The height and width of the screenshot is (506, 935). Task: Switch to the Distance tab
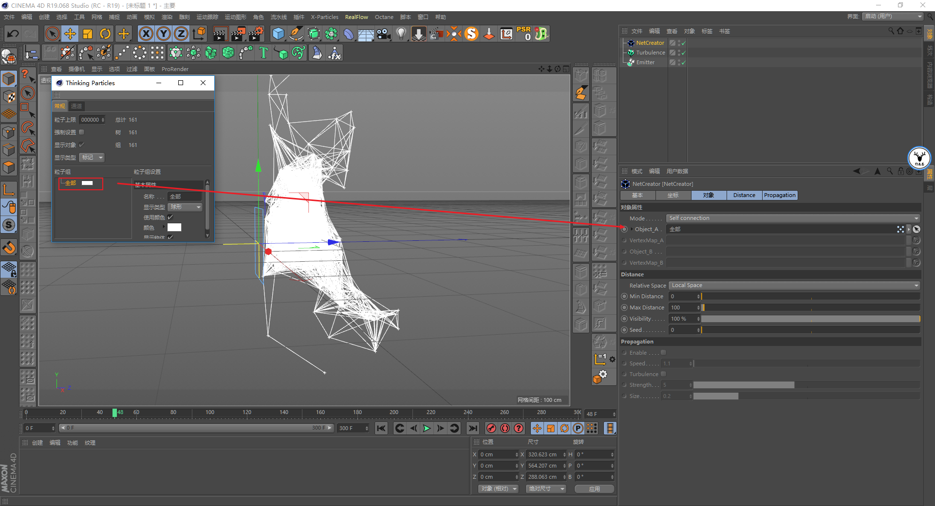pyautogui.click(x=744, y=195)
